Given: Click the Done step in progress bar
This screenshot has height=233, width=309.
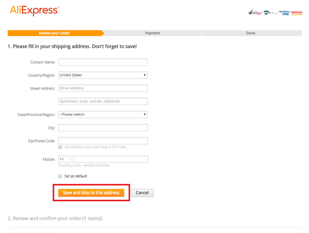Looking at the screenshot, I should 250,33.
